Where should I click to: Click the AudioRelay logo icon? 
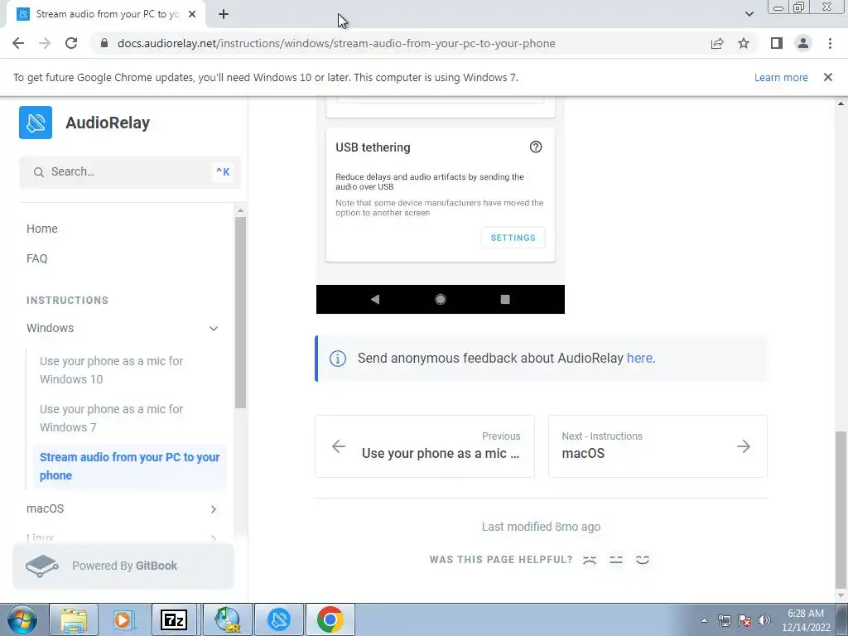[36, 123]
